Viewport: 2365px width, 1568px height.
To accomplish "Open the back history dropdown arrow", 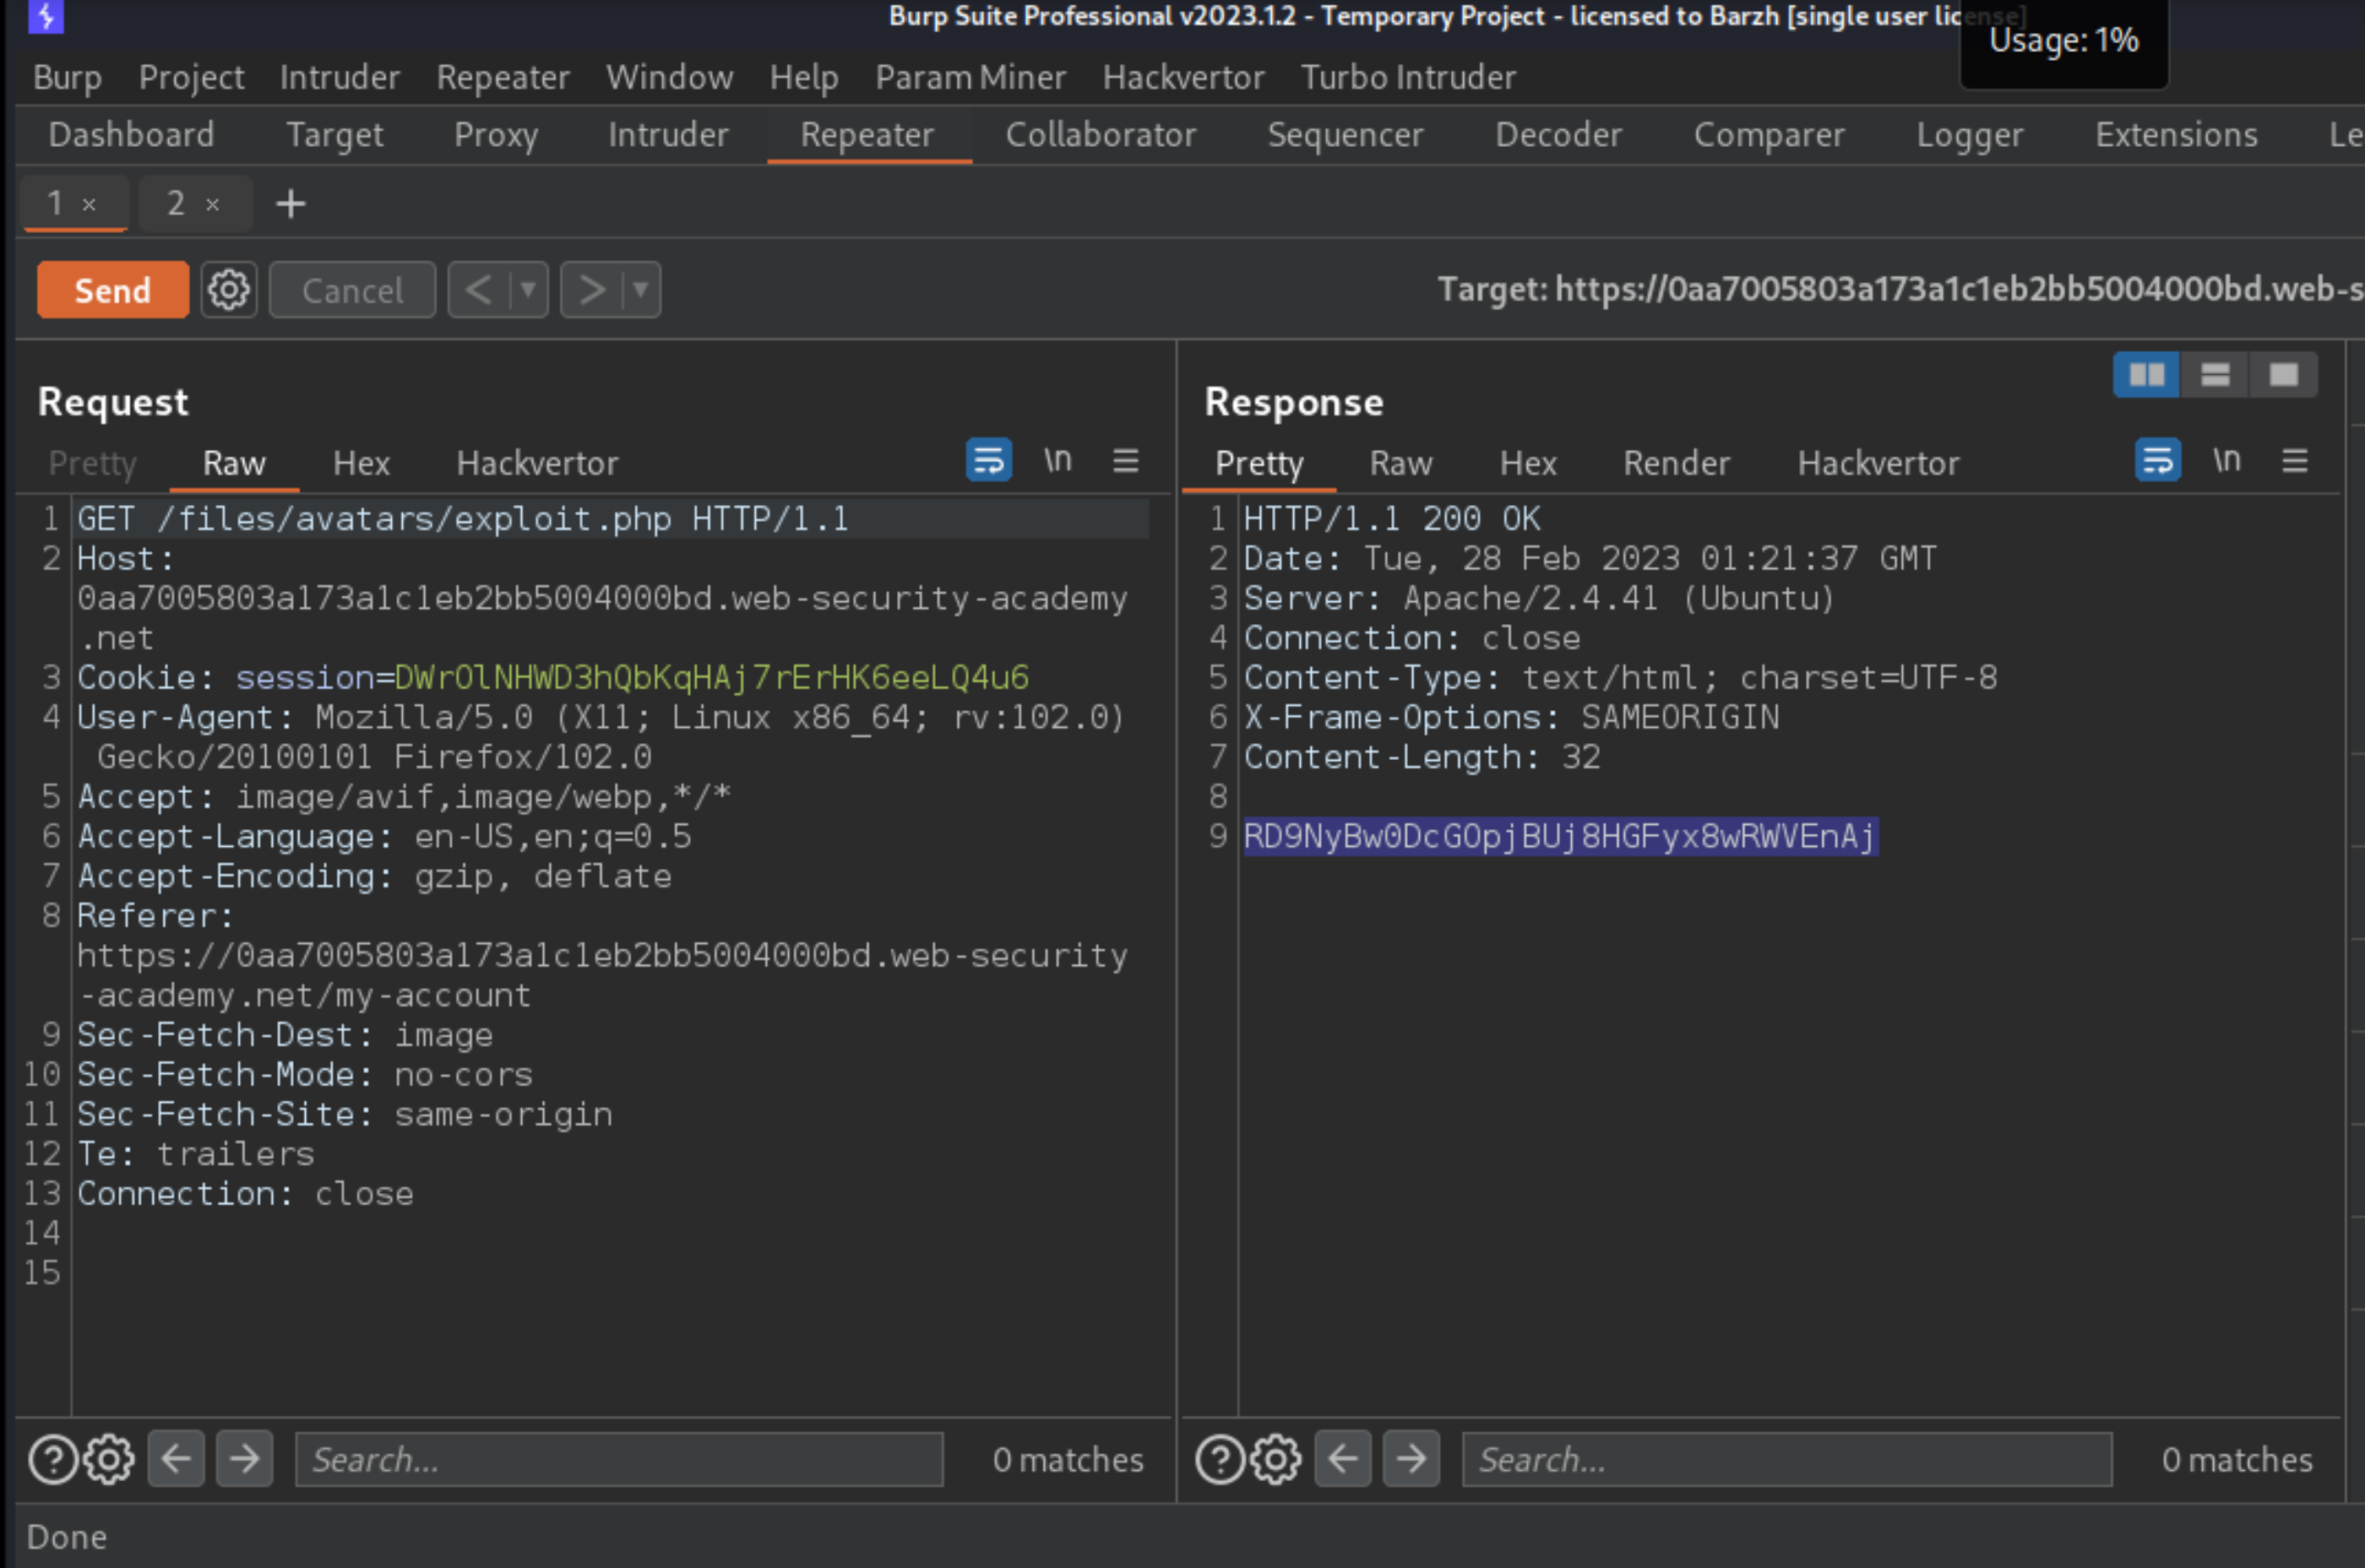I will pyautogui.click(x=528, y=290).
